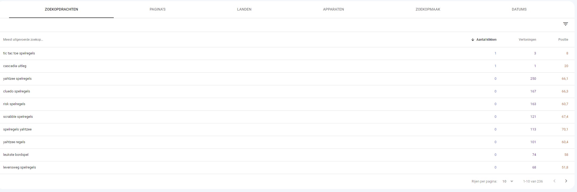The image size is (577, 192).
Task: Go to previous page of results
Action: click(x=554, y=181)
